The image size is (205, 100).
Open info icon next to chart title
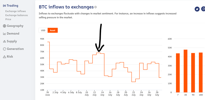coord(95,7)
